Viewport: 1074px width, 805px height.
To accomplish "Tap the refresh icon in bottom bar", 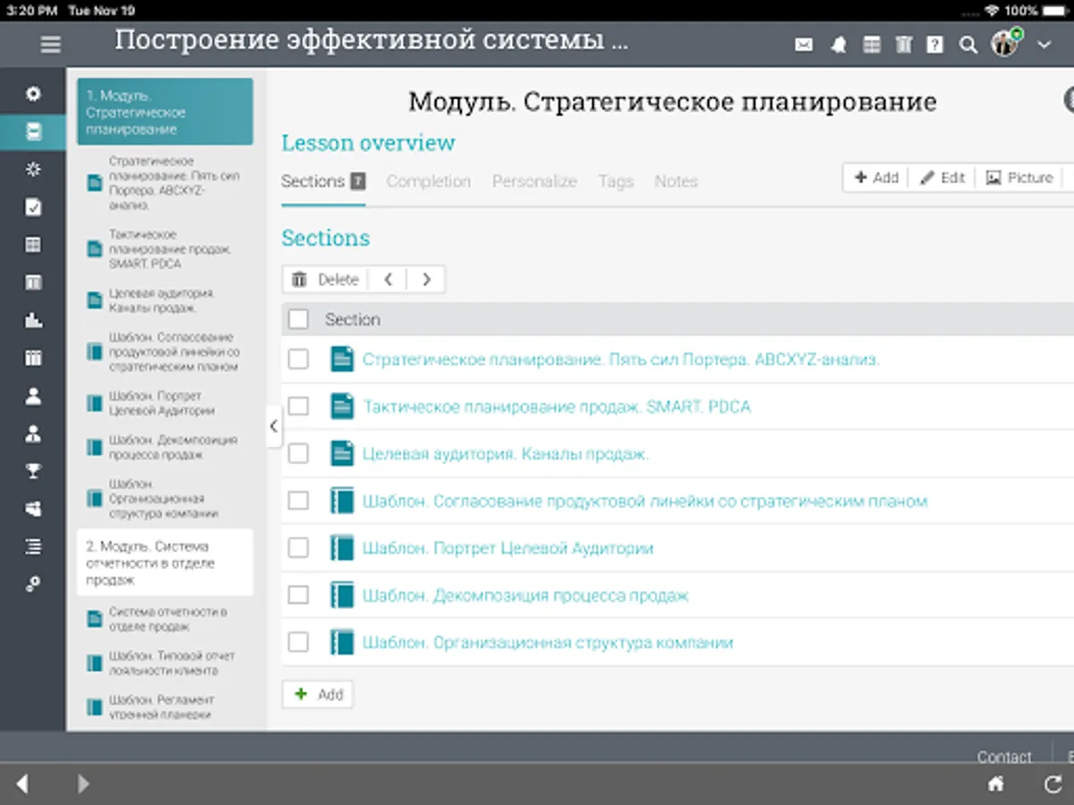I will tap(1053, 784).
